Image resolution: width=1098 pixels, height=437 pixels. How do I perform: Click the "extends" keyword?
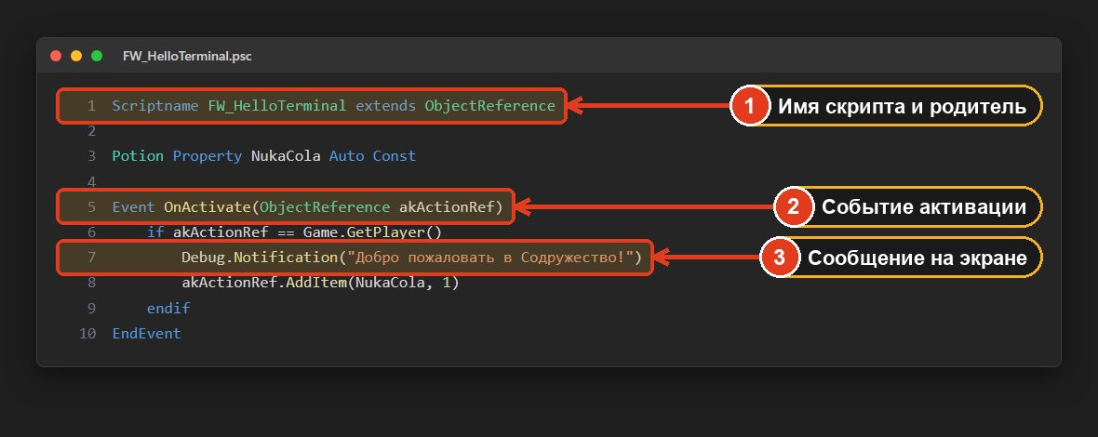tap(386, 106)
